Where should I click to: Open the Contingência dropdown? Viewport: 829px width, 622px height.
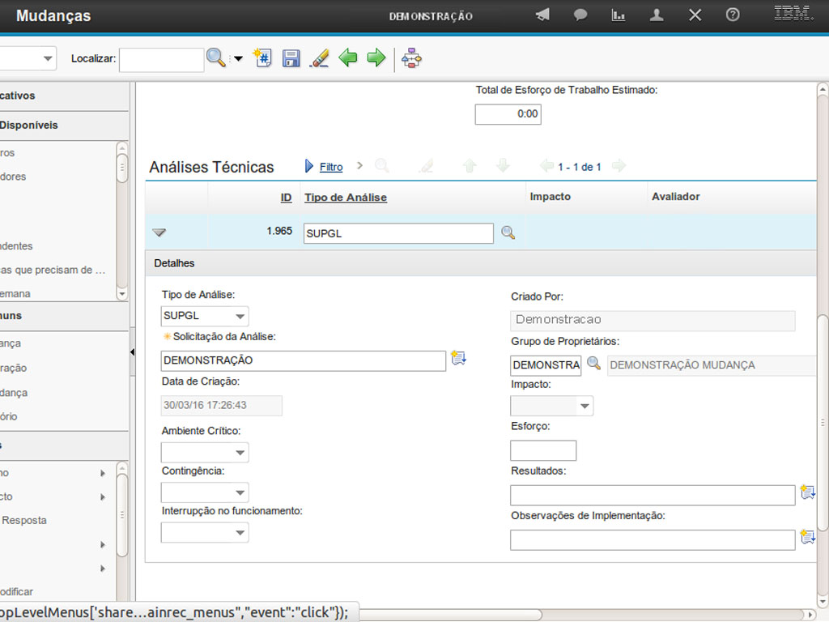pyautogui.click(x=240, y=492)
